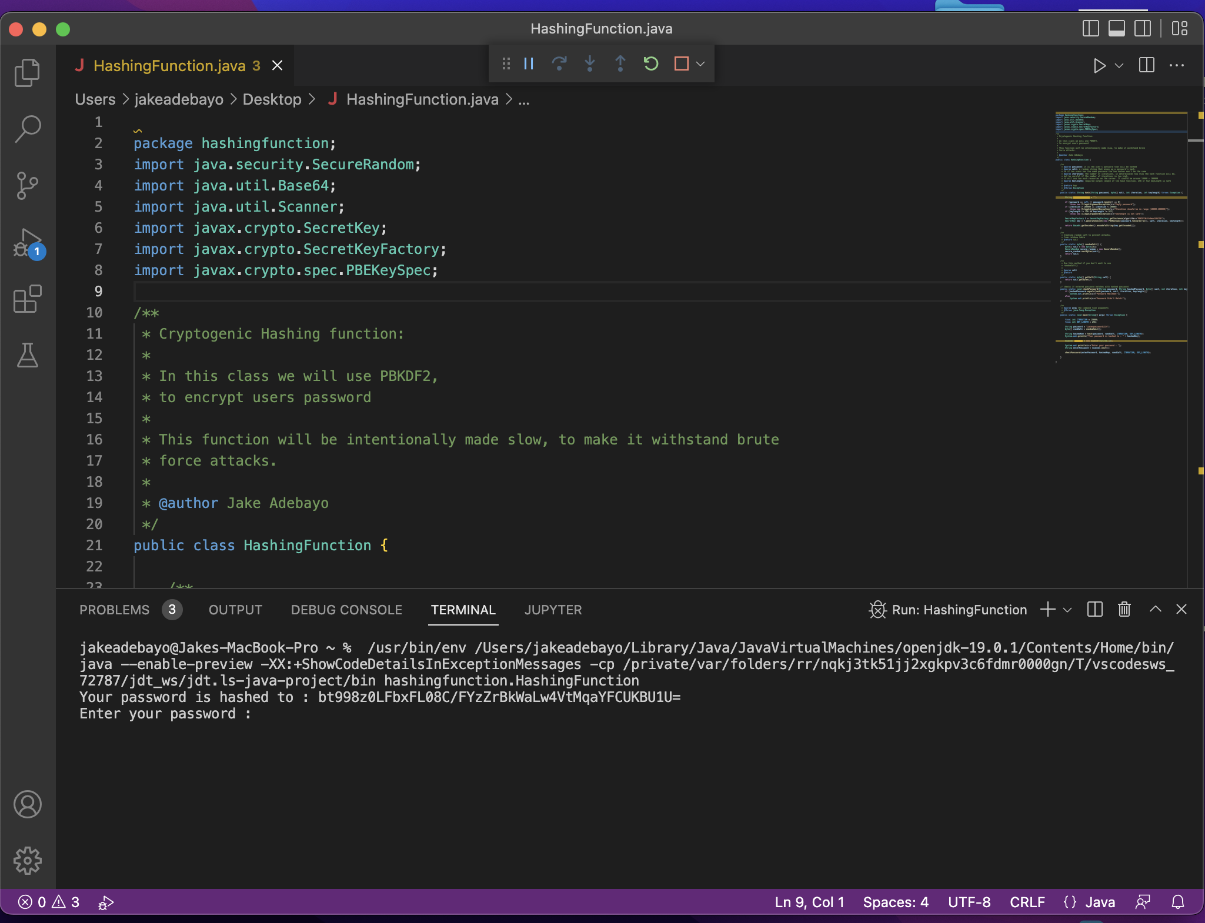Open the Accounts menu icon
This screenshot has height=923, width=1205.
pyautogui.click(x=27, y=804)
